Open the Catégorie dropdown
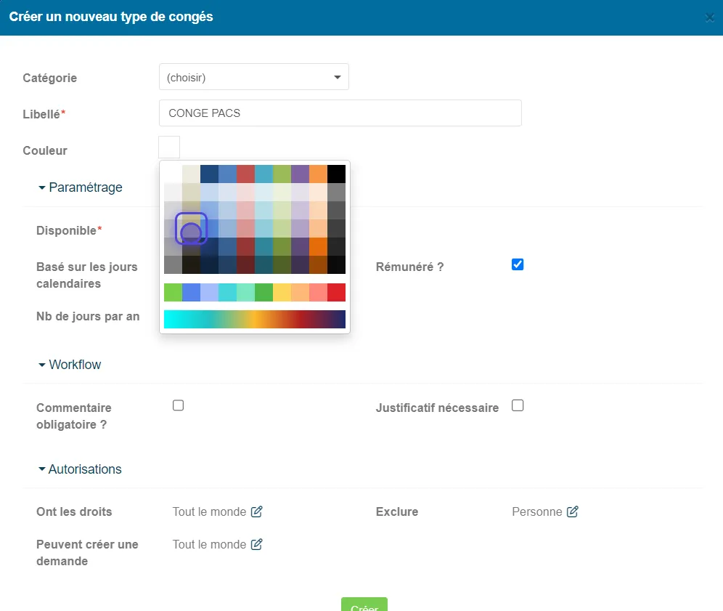 tap(253, 77)
